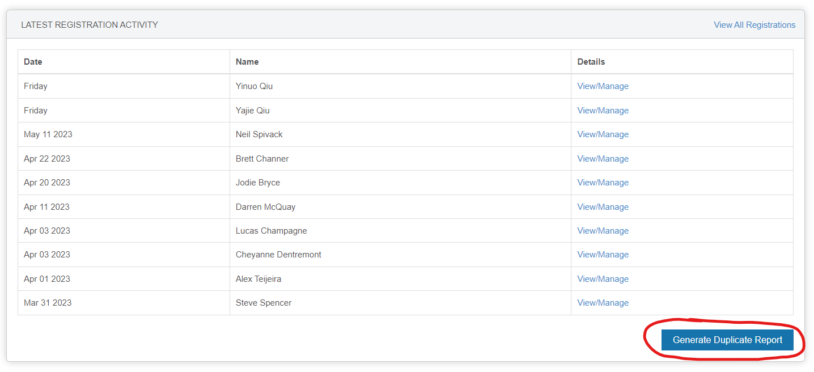This screenshot has width=814, height=372.
Task: Open View/Manage for Cheyanne Dentremont
Action: pos(603,254)
